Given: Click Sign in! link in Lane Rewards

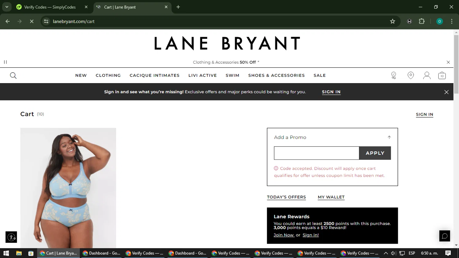Looking at the screenshot, I should pos(311,235).
